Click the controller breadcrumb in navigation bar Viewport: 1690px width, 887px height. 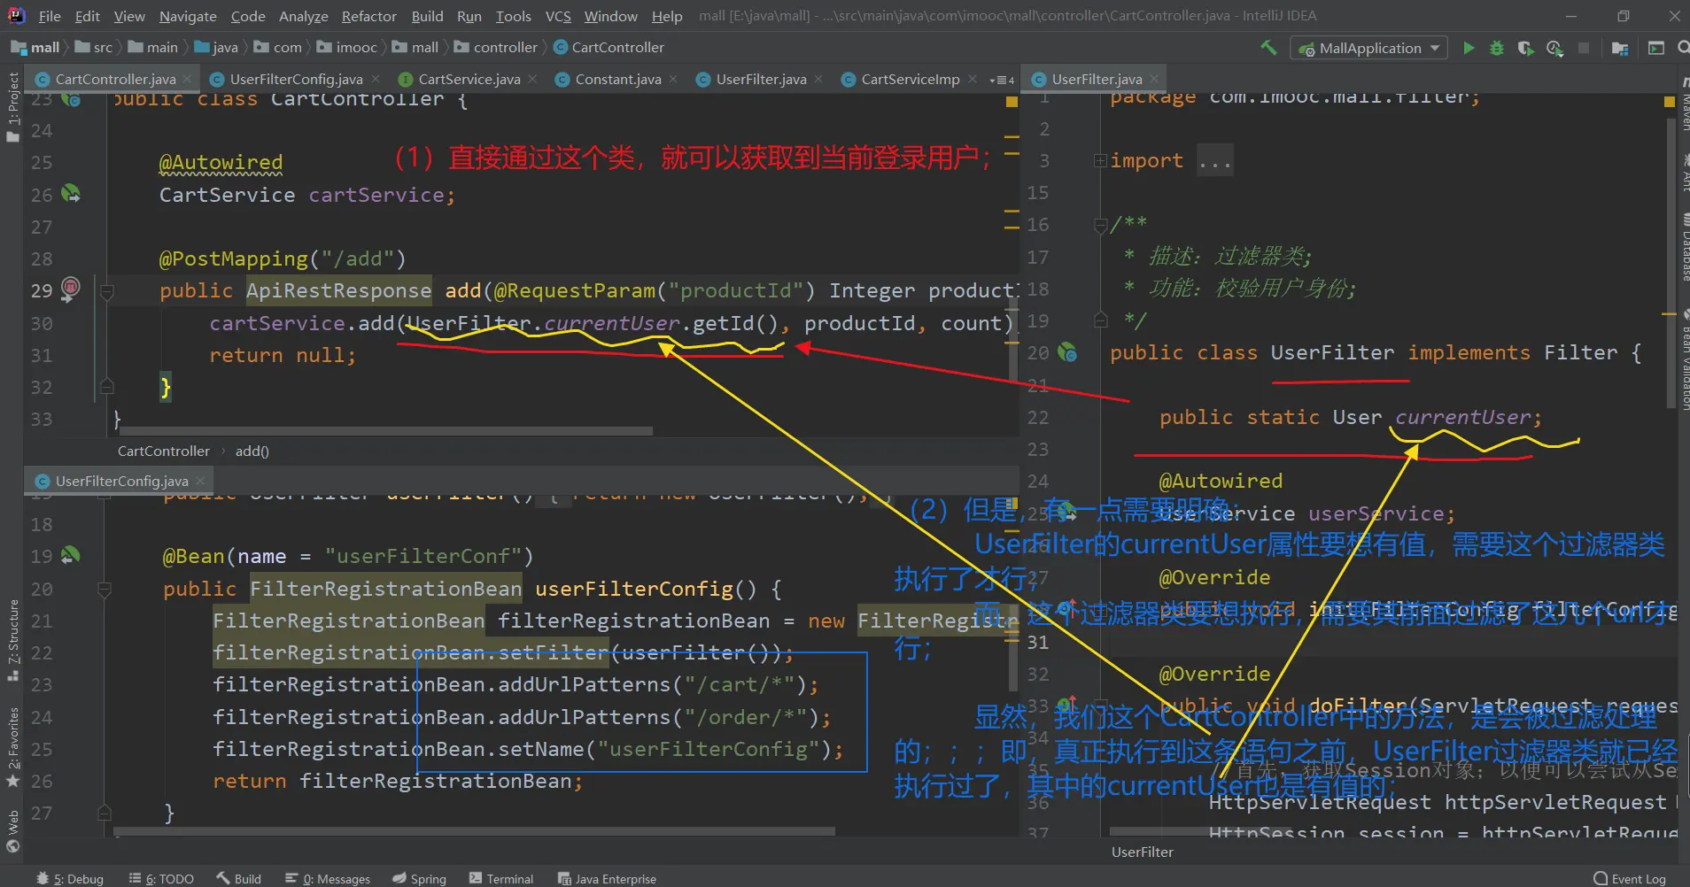click(x=505, y=48)
